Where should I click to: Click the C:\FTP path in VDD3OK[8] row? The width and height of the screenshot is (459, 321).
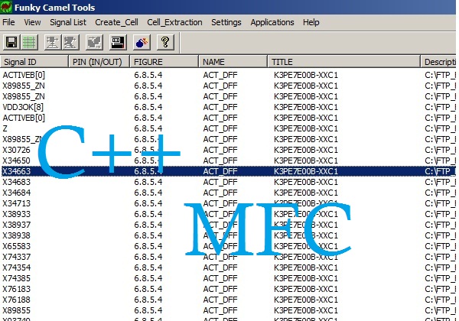[440, 107]
